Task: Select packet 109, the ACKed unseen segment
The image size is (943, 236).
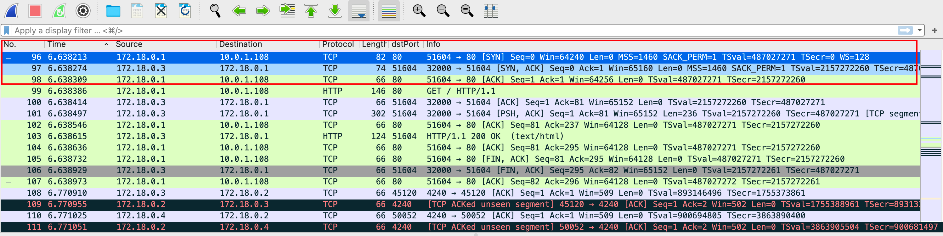Action: pyautogui.click(x=460, y=205)
